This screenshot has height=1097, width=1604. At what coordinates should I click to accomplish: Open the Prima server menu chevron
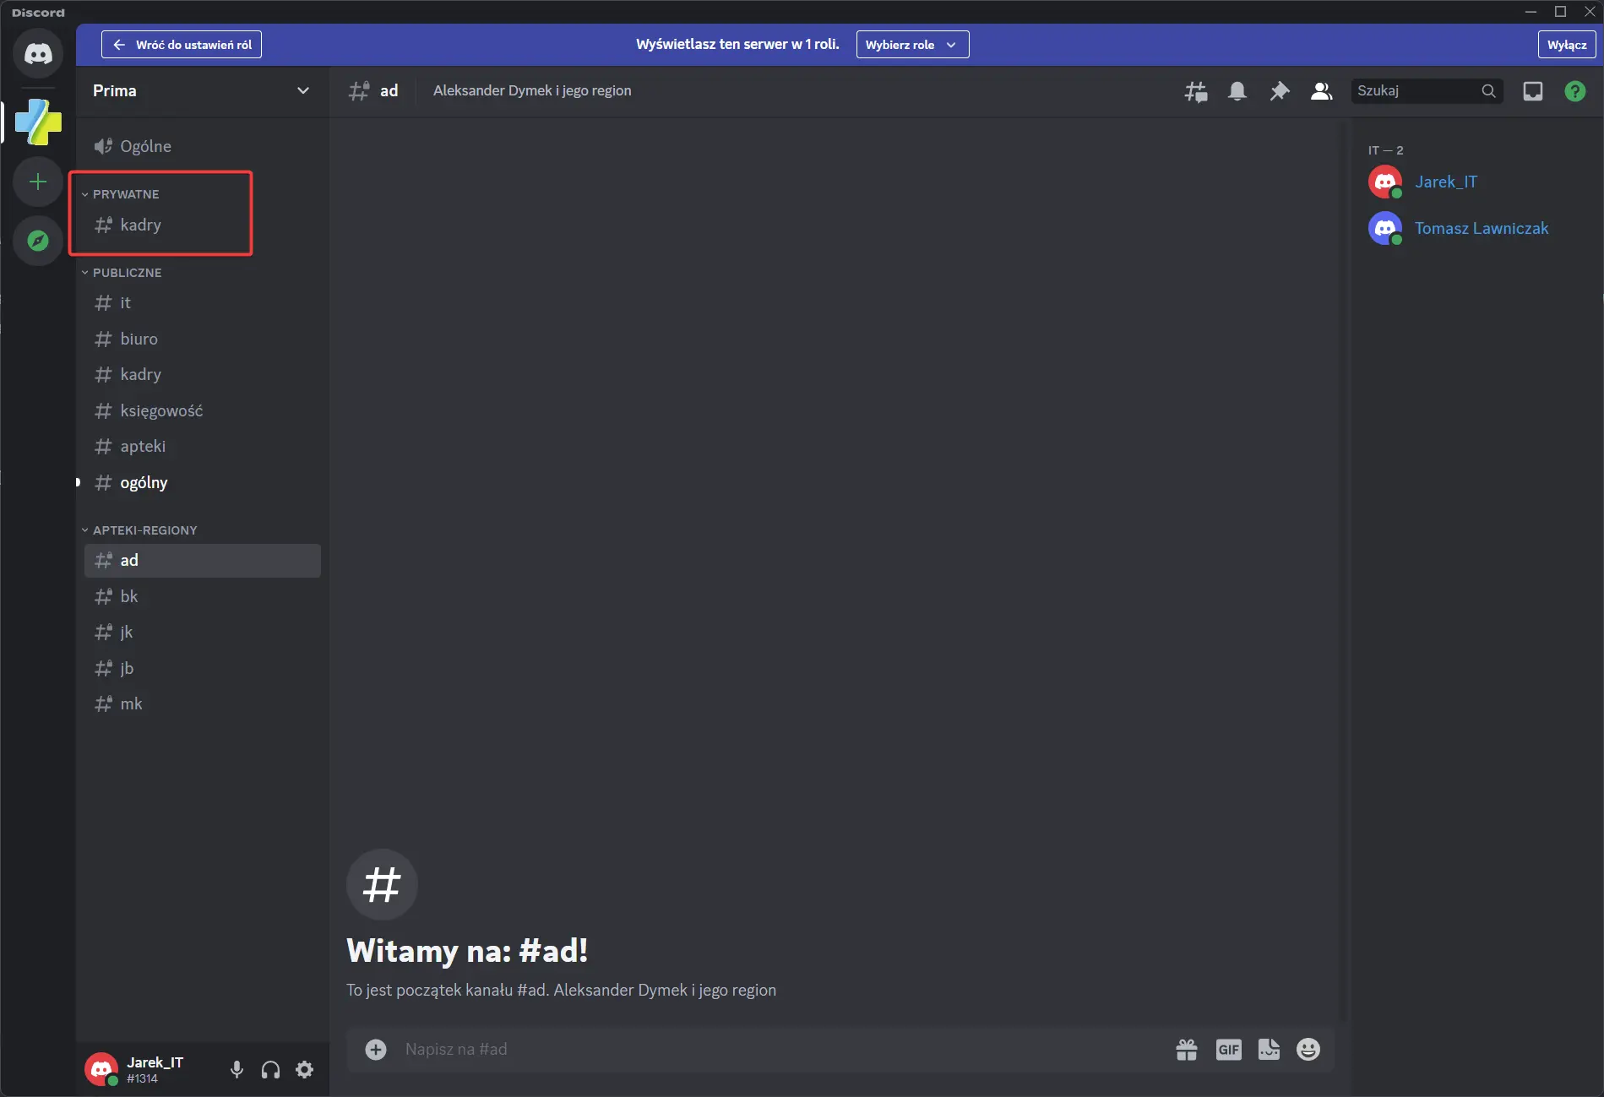point(303,91)
